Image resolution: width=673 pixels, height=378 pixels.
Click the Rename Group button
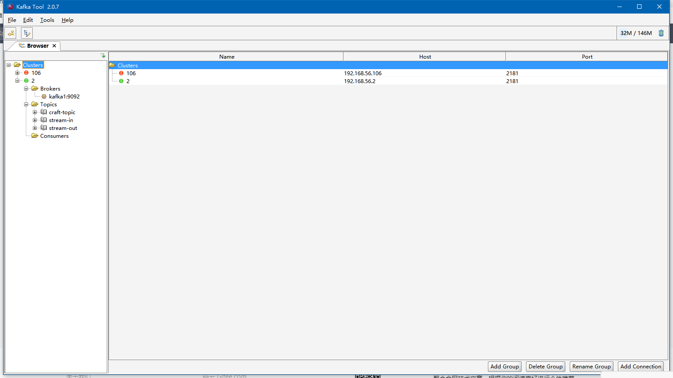click(592, 367)
